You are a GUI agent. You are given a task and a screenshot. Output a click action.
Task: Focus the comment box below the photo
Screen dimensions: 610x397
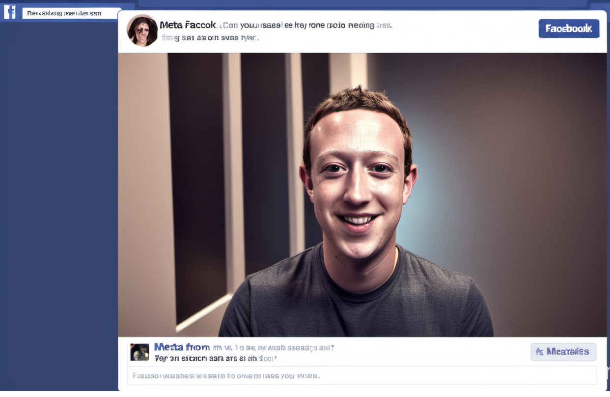click(x=362, y=376)
